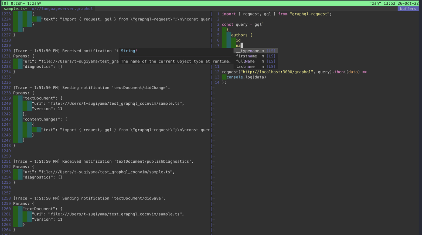Screen dimensions: 422x235
Task: Switch to the languageserver.graphql buffer tab
Action: pos(62,8)
